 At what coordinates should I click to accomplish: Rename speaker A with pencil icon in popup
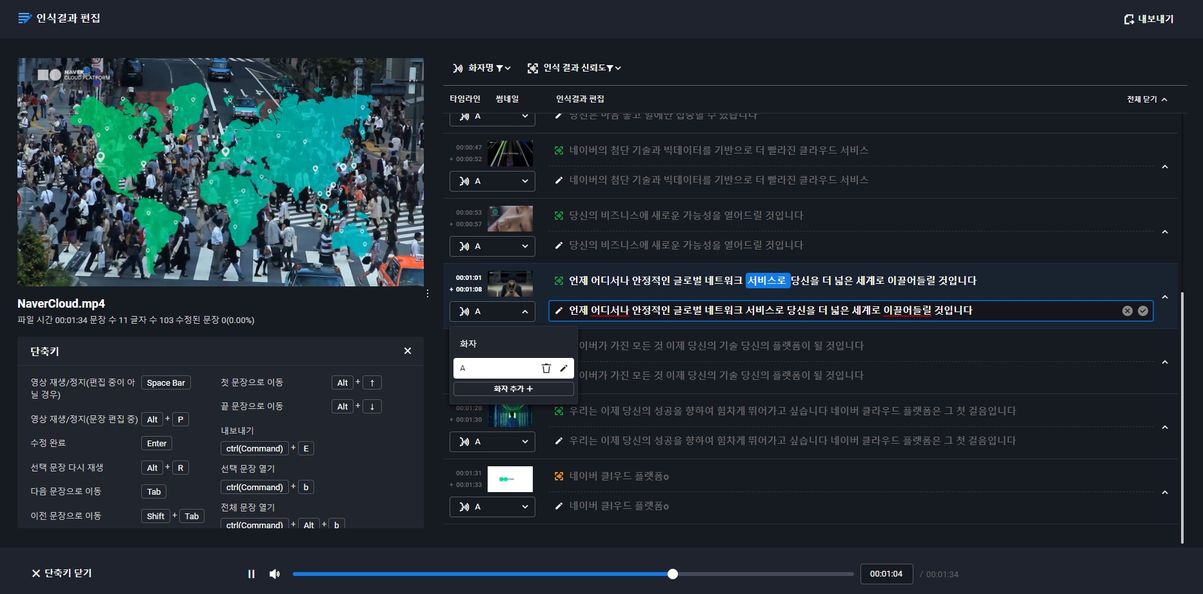(x=564, y=368)
